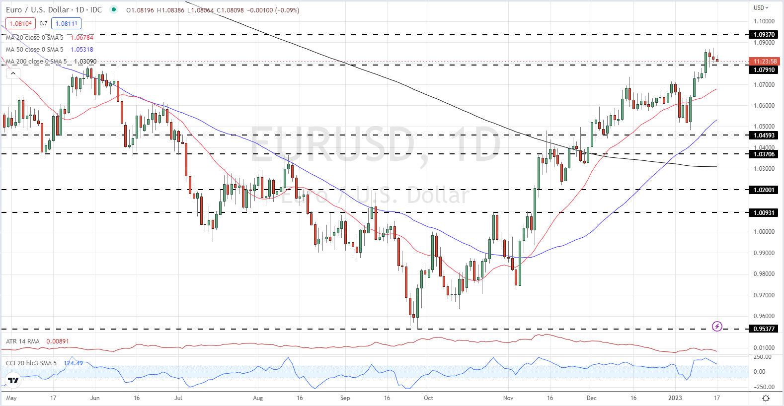This screenshot has width=784, height=406.
Task: Click the May label on time axis
Action: click(11, 398)
